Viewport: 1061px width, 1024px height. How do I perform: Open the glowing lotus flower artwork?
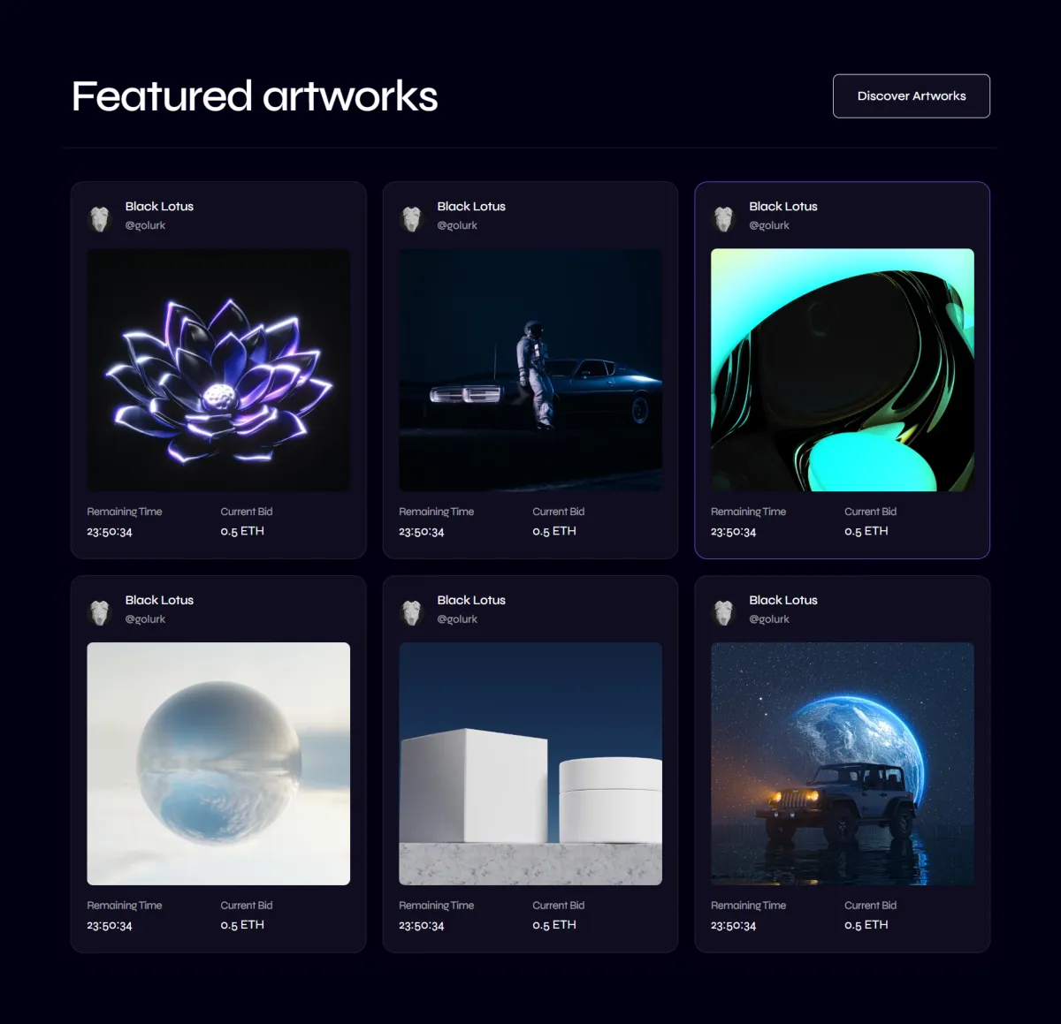point(218,370)
